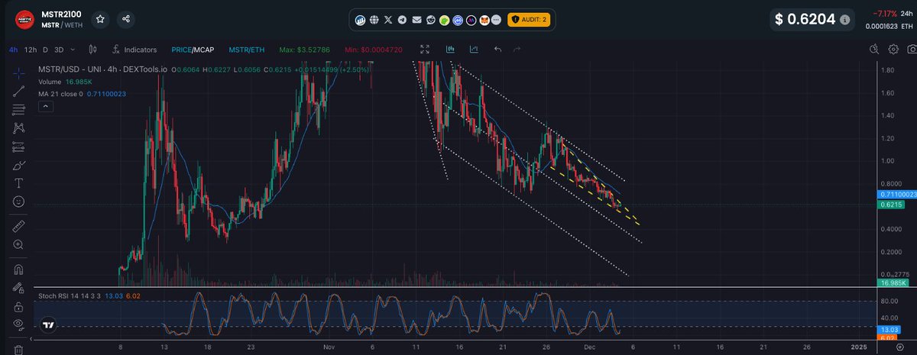
Task: Open the AUDIT: 2 badge
Action: [x=529, y=18]
